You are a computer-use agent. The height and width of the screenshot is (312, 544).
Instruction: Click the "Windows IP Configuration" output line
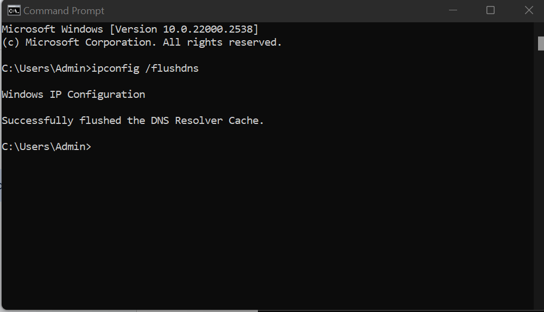click(73, 95)
